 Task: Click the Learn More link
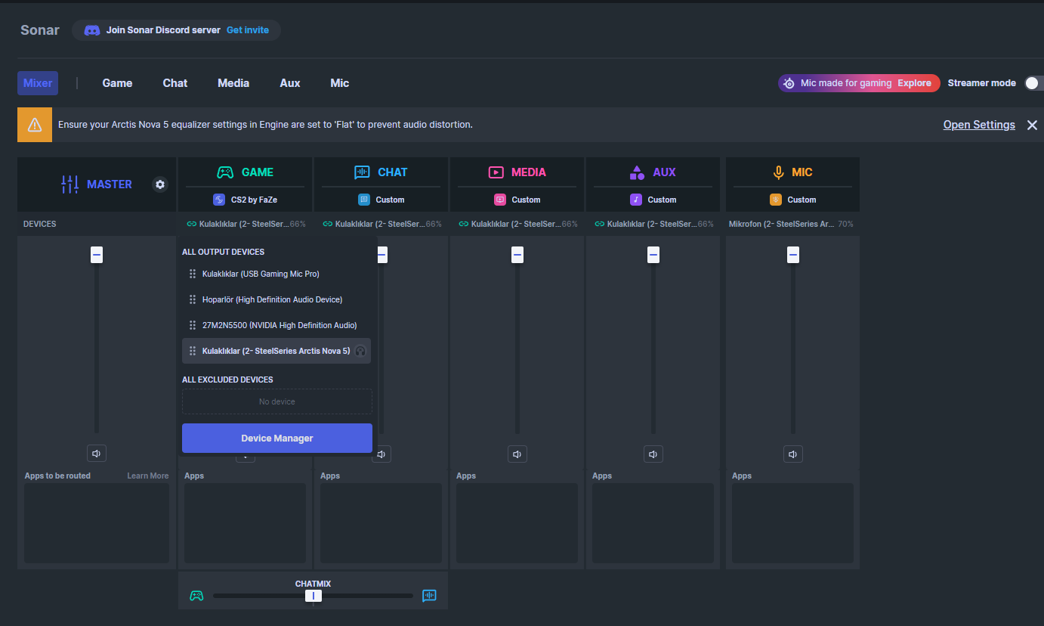(148, 476)
